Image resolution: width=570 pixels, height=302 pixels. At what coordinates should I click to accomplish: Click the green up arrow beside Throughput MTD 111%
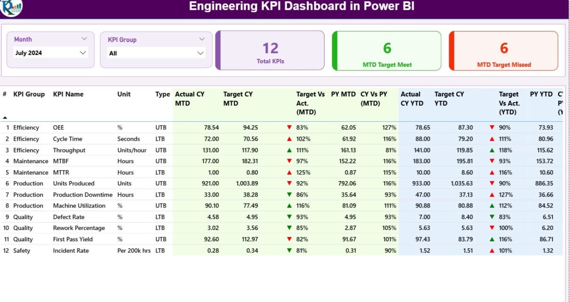[289, 150]
